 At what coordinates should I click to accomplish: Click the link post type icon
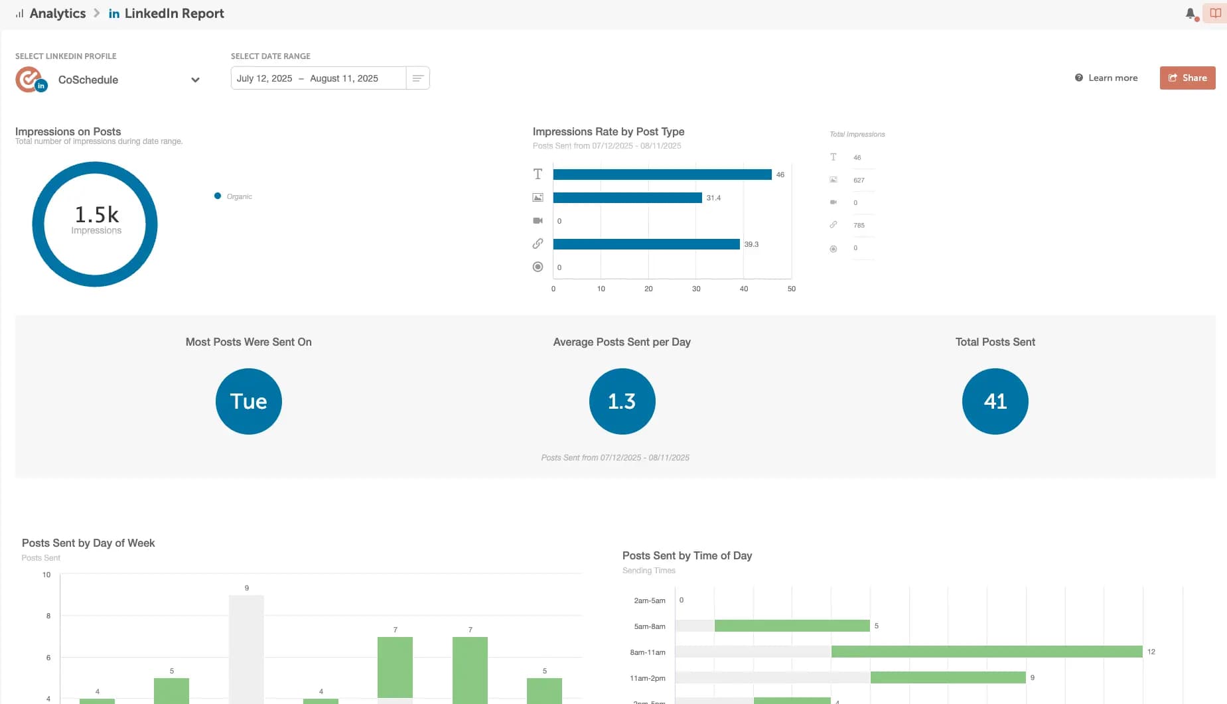[x=538, y=244]
